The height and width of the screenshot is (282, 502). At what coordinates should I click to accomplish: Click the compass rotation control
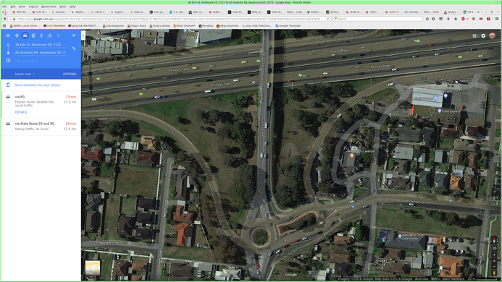[x=494, y=240]
